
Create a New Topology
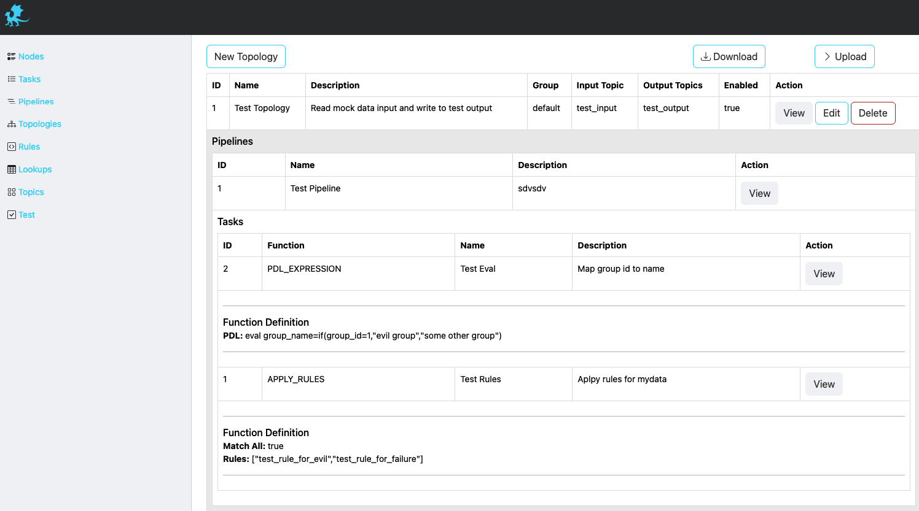(246, 56)
